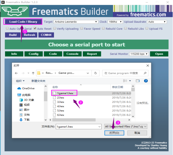The image size is (173, 155).
Task: Change view layout icon in dialog
Action: [x=125, y=81]
